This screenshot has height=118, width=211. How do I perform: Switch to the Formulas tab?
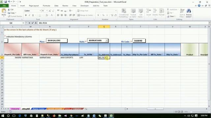pos(46,6)
